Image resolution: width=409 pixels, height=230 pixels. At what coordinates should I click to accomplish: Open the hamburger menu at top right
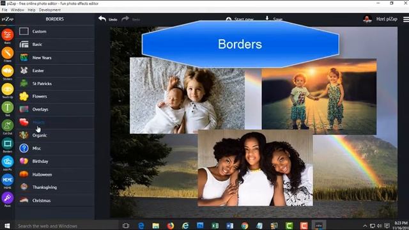pyautogui.click(x=406, y=19)
